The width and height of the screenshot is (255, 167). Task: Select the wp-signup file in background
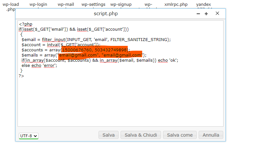point(121,5)
